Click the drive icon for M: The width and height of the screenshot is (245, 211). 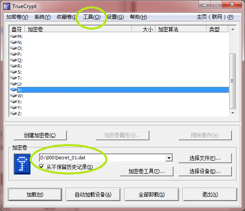[x=14, y=36]
